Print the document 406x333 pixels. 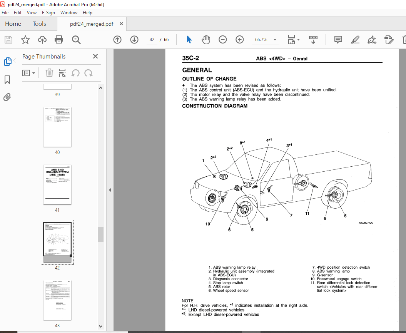coord(58,40)
